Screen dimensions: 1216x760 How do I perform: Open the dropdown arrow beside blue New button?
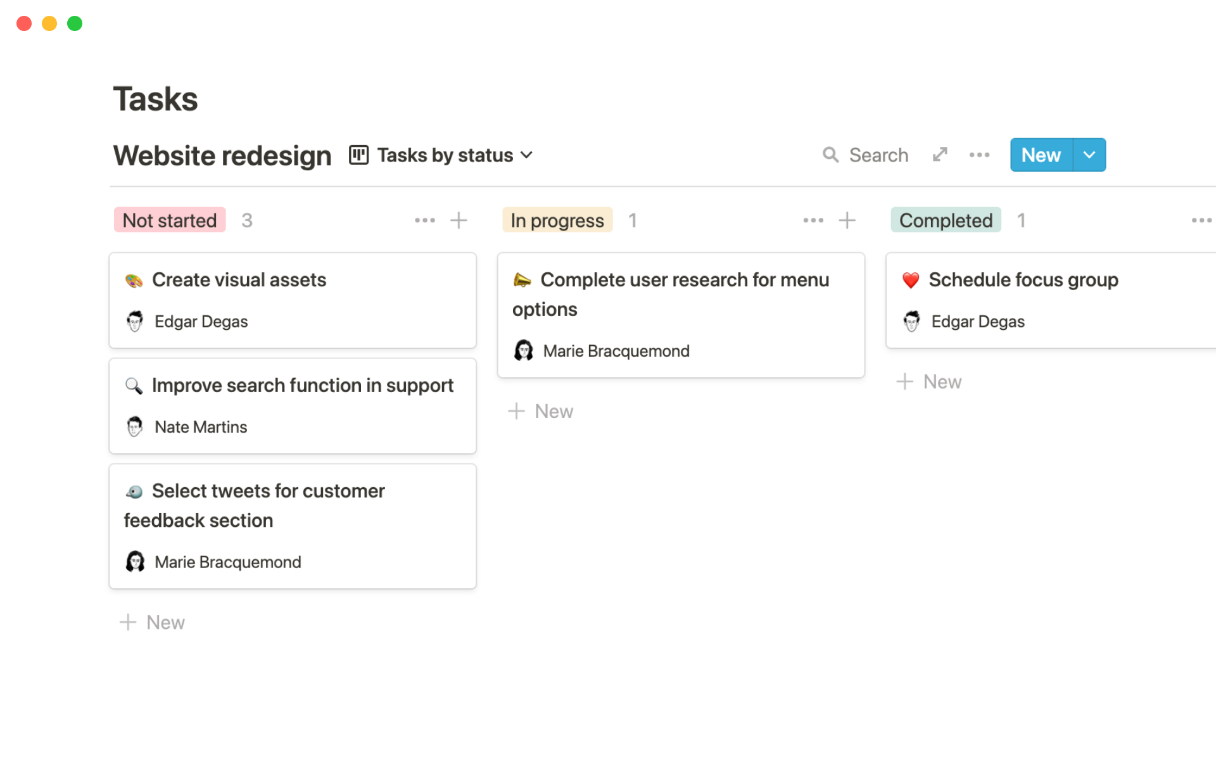point(1089,155)
